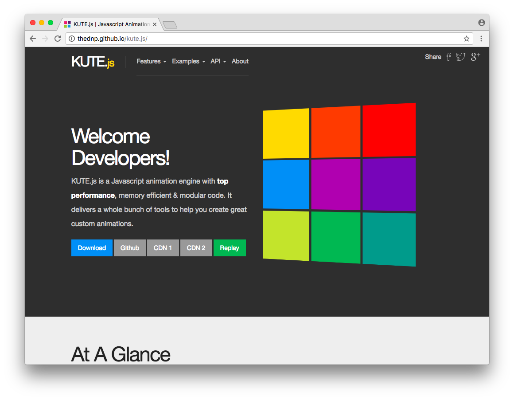
Task: Open the About page link
Action: click(x=240, y=61)
